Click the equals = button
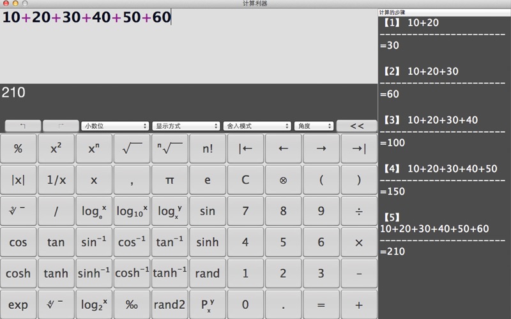Screen dimensions: 511x319 321,305
